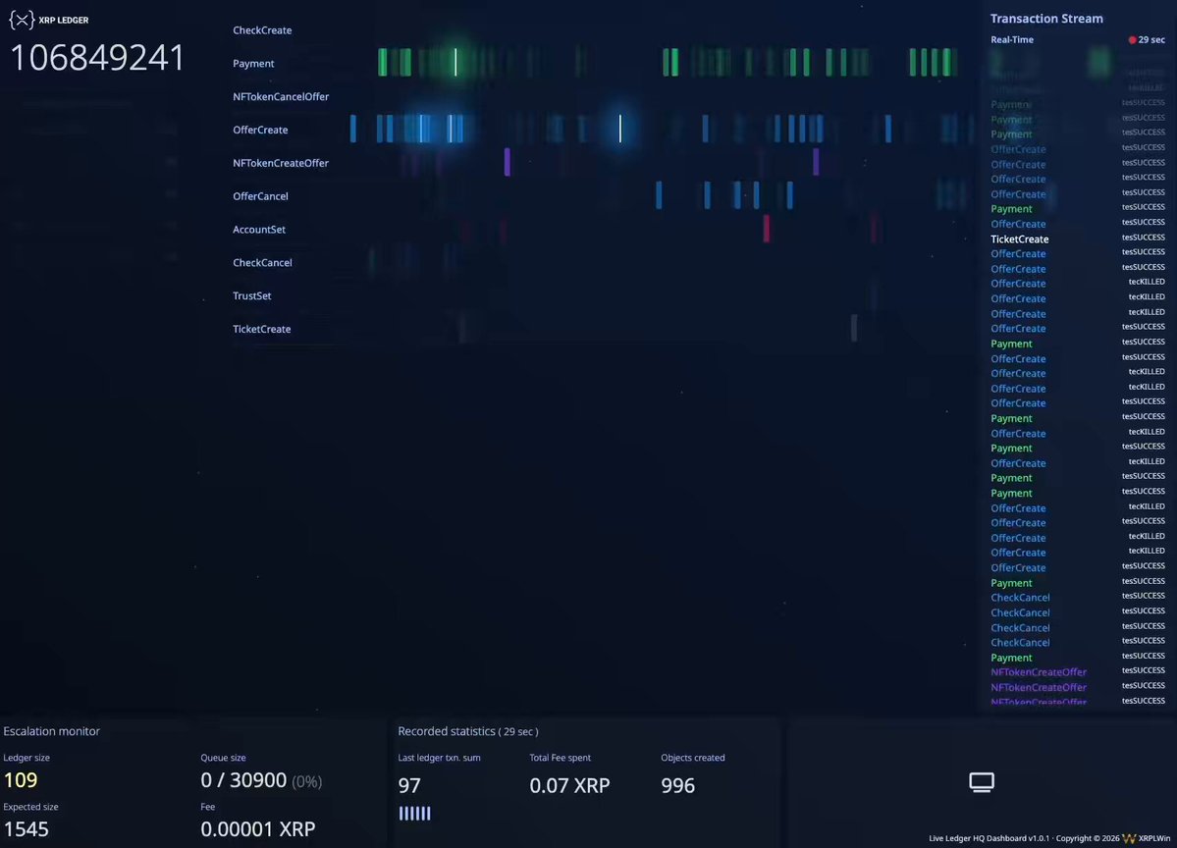1177x848 pixels.
Task: Click the XRP Ledger logo icon
Action: click(21, 21)
